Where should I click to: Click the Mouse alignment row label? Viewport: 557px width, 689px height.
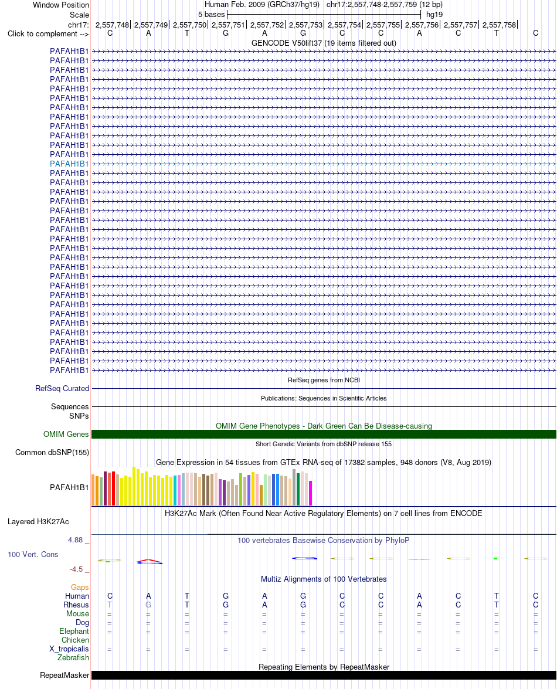(78, 614)
